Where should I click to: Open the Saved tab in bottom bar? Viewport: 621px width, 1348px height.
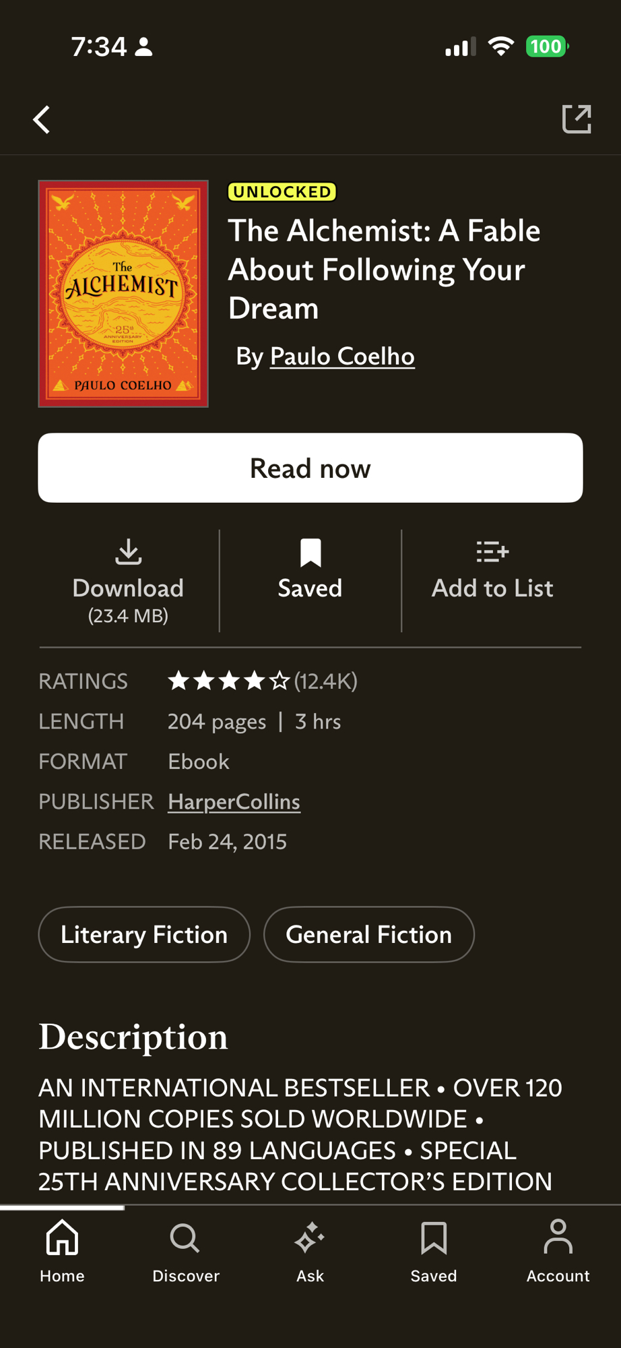pos(434,1251)
